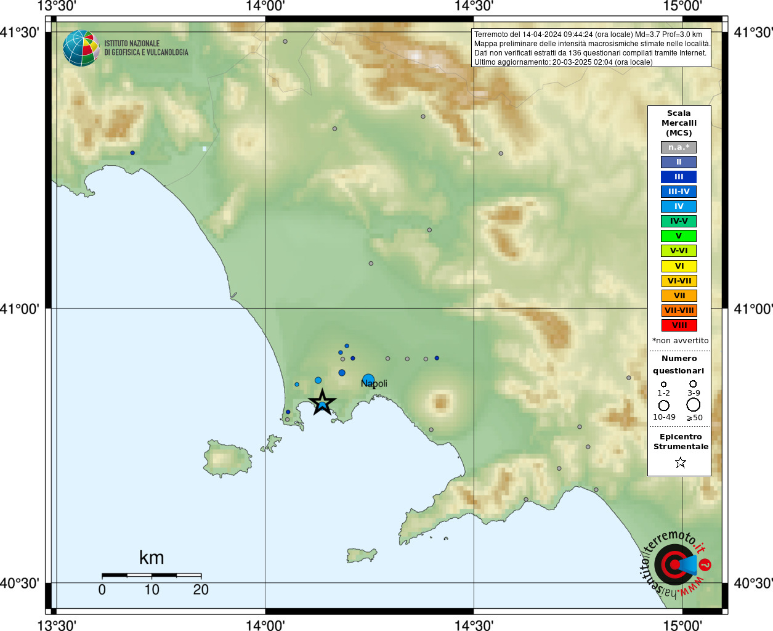Select the VI yellow intensity swatch
773x631 pixels.
click(x=679, y=266)
